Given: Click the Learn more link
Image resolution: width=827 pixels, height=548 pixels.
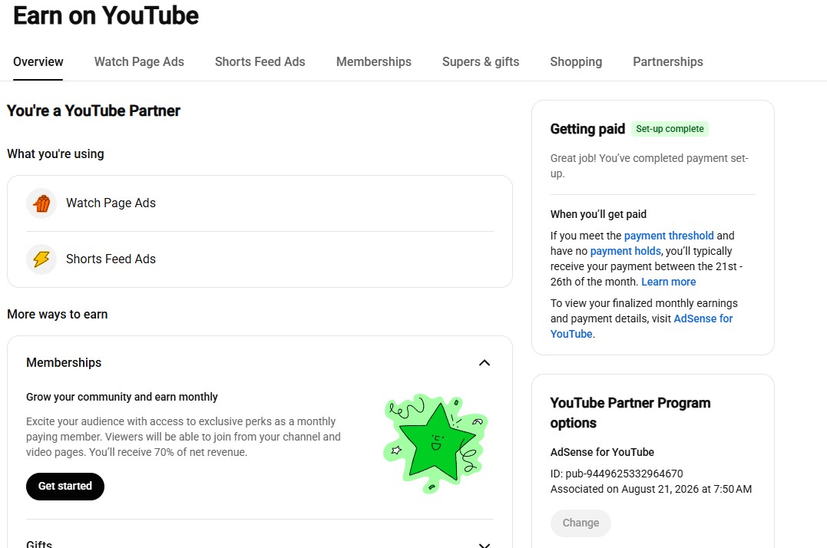Looking at the screenshot, I should tap(668, 282).
